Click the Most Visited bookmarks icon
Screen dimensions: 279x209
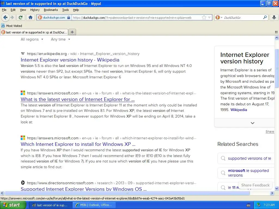[3, 26]
